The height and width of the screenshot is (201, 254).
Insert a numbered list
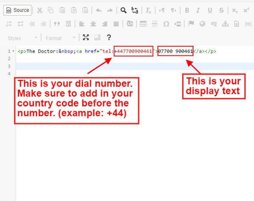9,24
